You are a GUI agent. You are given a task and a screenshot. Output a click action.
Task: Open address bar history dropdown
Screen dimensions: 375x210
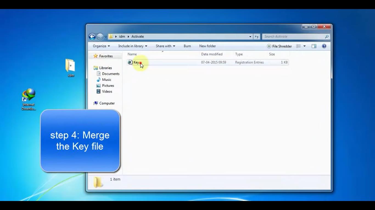(250, 37)
